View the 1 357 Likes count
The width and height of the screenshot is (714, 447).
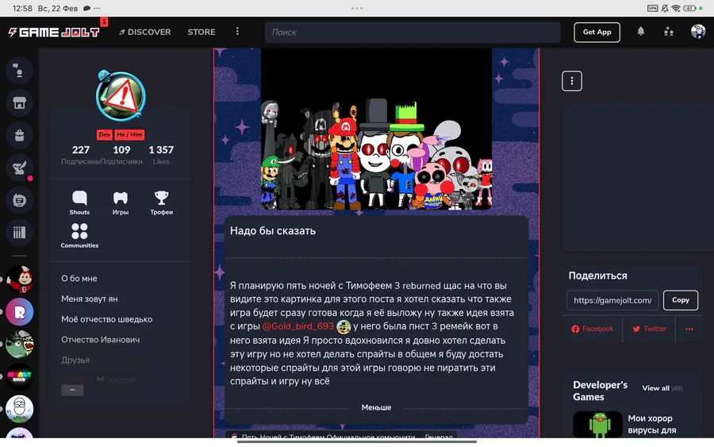pyautogui.click(x=161, y=155)
